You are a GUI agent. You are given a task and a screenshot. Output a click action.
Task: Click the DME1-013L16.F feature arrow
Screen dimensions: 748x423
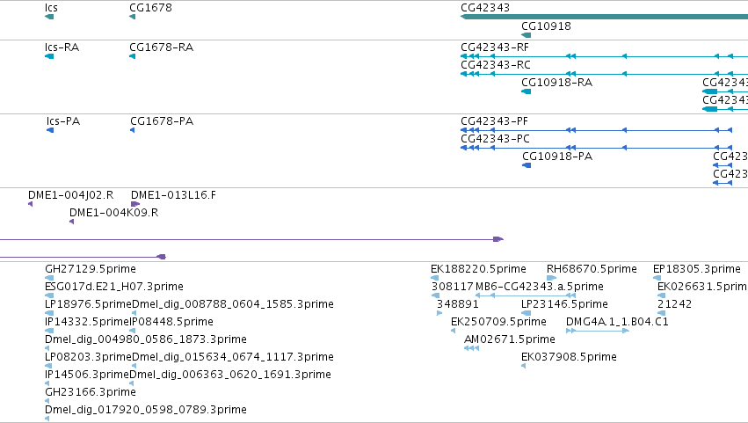135,204
